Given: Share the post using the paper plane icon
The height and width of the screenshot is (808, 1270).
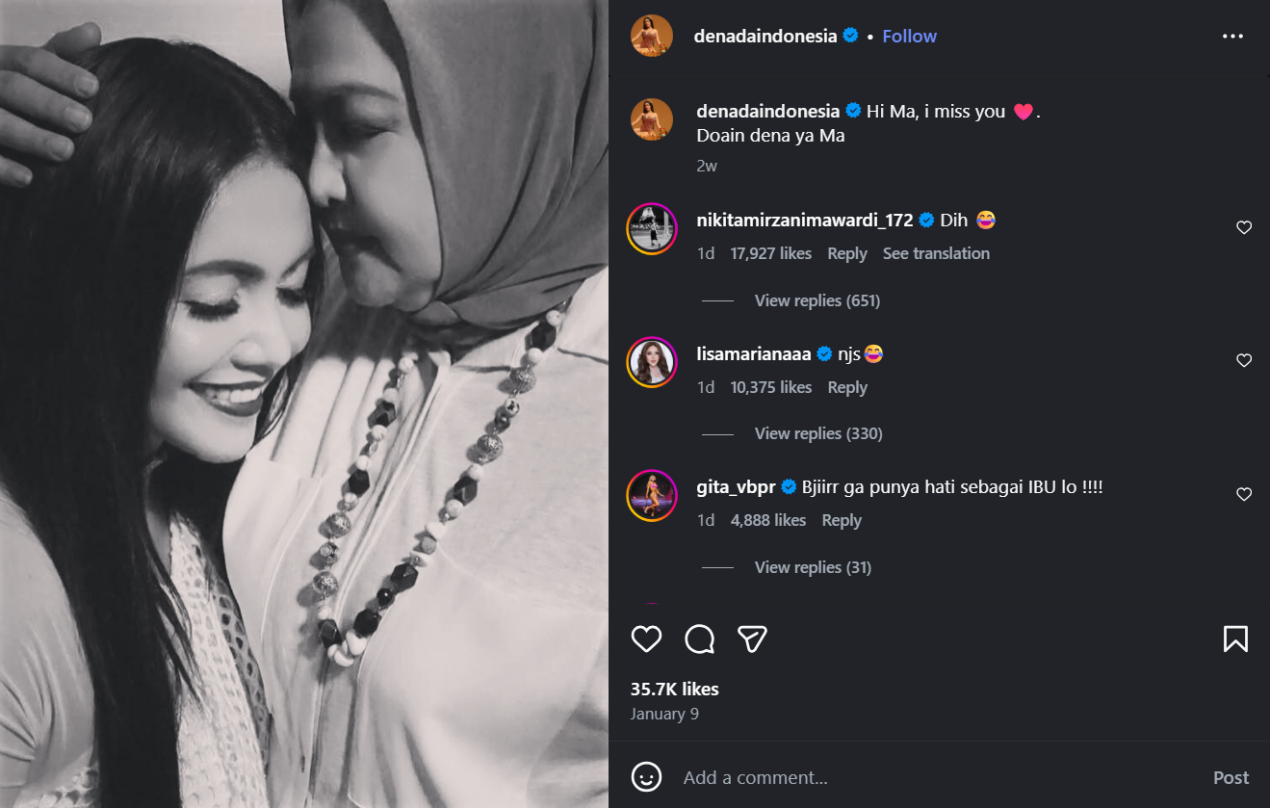Looking at the screenshot, I should pyautogui.click(x=752, y=639).
